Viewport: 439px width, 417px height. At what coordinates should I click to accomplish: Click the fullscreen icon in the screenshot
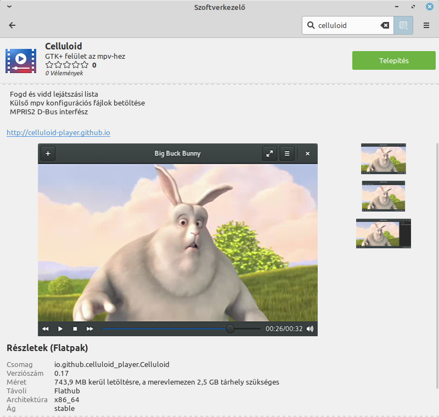click(x=269, y=154)
